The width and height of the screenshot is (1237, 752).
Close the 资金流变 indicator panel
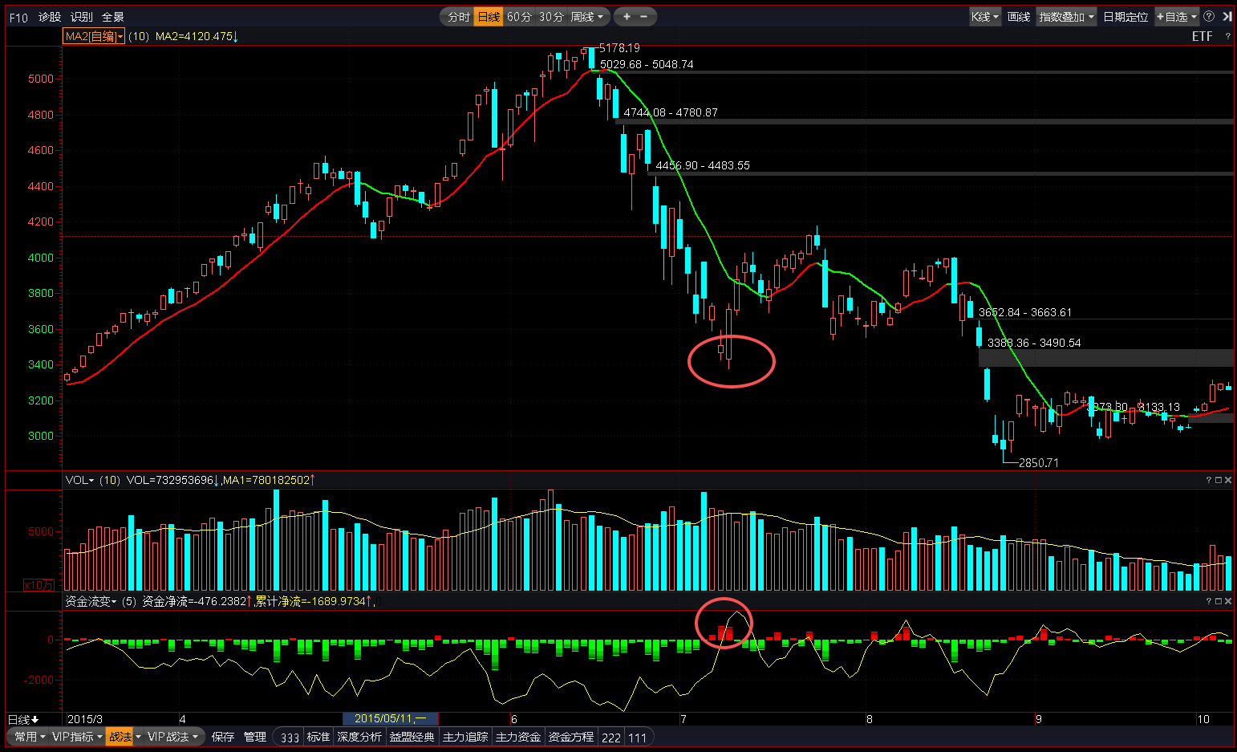(1228, 601)
